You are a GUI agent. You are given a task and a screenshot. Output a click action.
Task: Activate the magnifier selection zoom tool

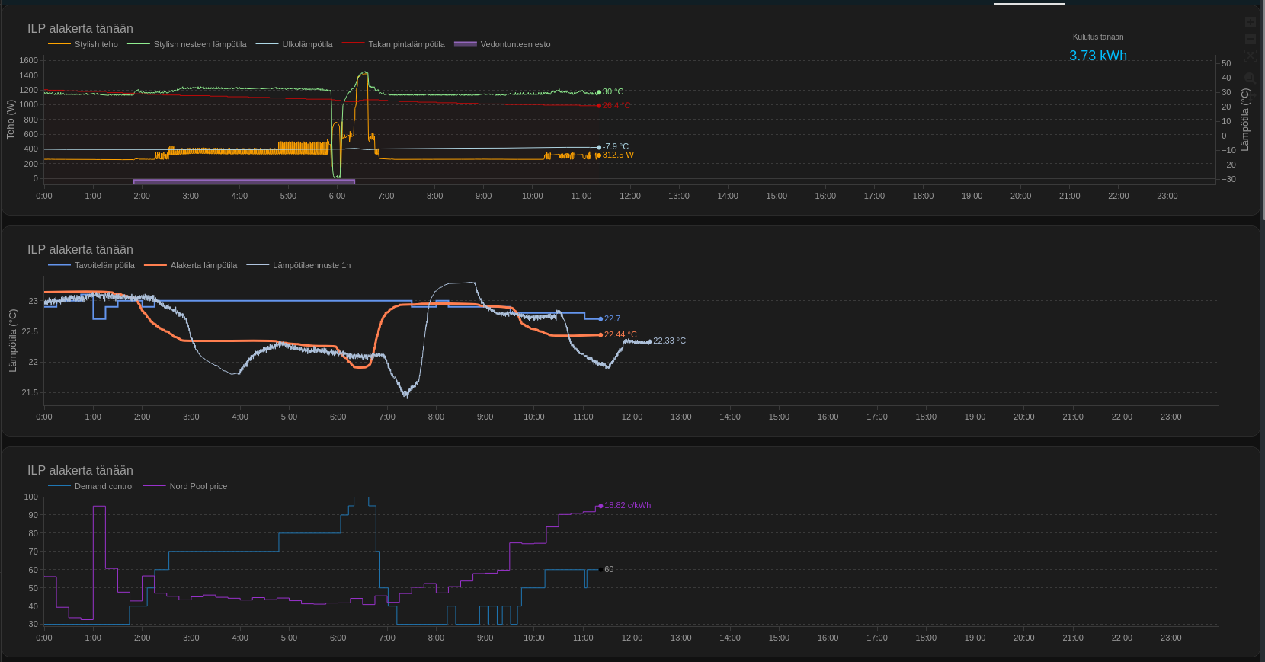[x=1250, y=78]
